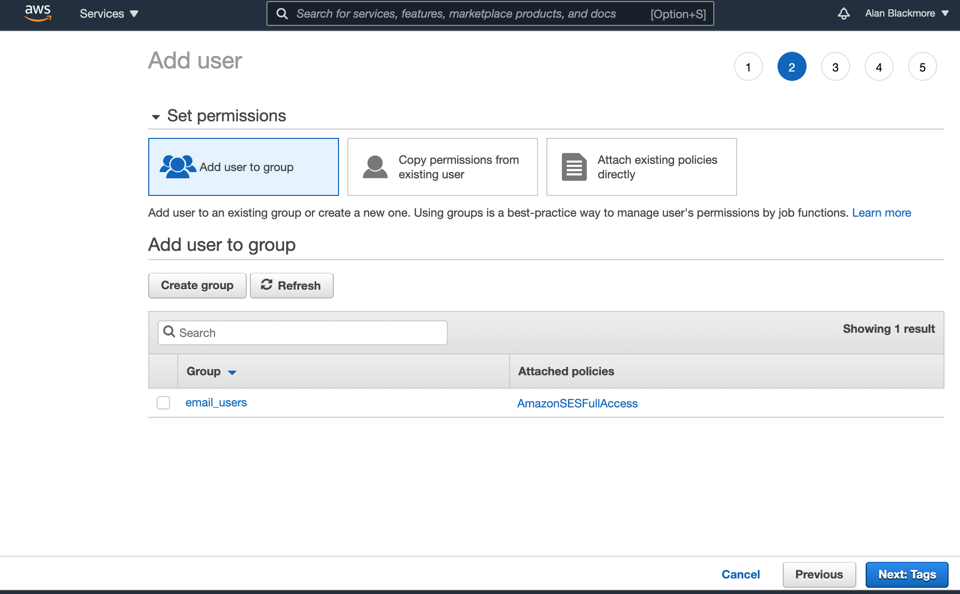Image resolution: width=960 pixels, height=594 pixels.
Task: Check the email_users group checkbox
Action: pyautogui.click(x=163, y=402)
